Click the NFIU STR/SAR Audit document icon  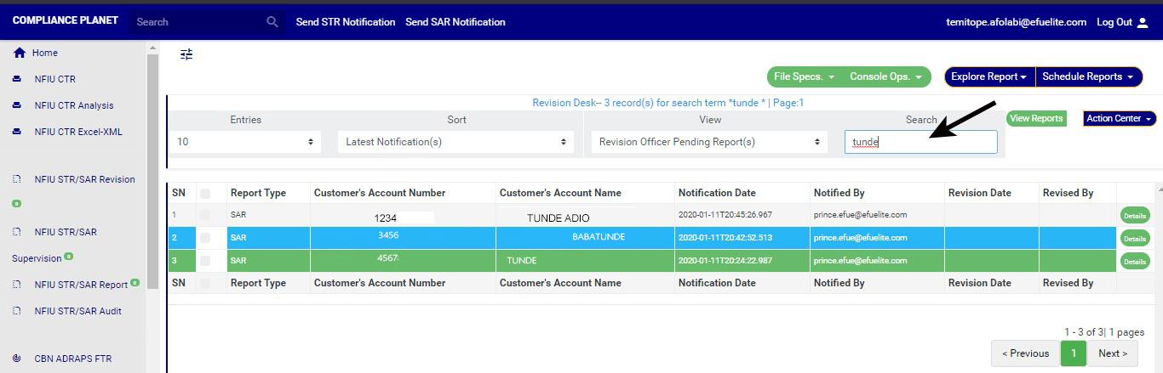point(16,311)
